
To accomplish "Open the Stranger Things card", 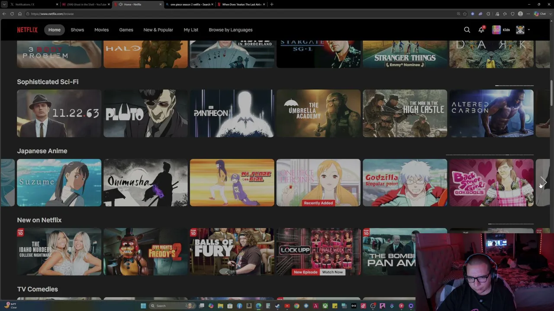I will 405,54.
